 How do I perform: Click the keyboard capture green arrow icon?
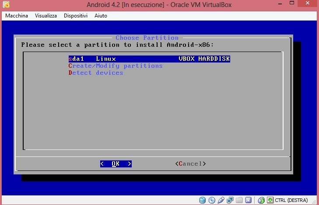[270, 200]
